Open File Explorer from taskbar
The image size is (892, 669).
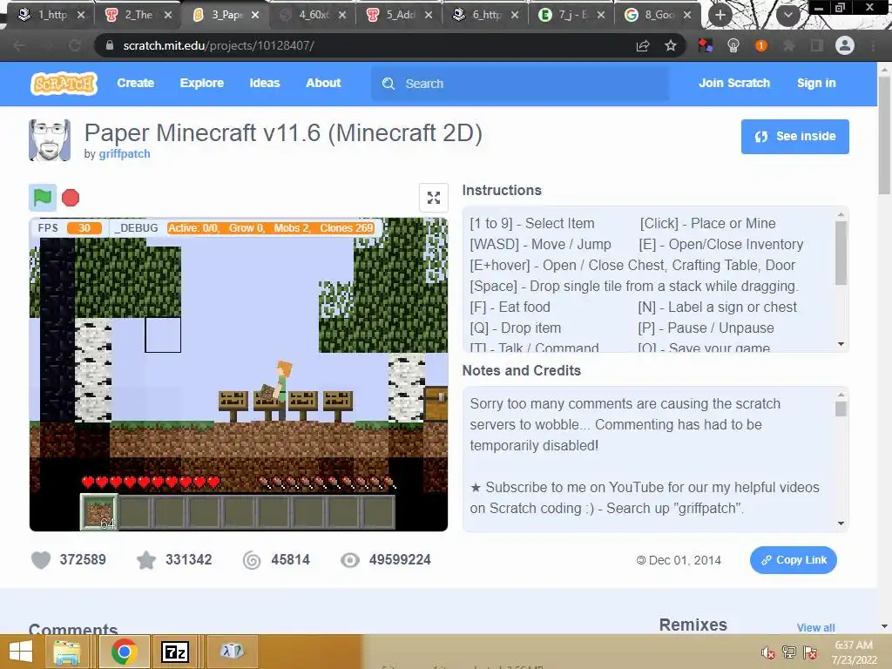point(67,652)
